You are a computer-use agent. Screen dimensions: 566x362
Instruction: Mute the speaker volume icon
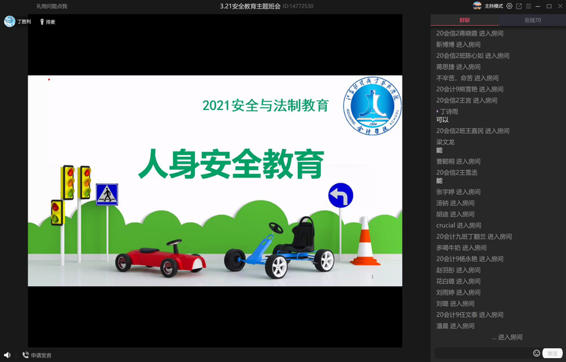coord(7,355)
